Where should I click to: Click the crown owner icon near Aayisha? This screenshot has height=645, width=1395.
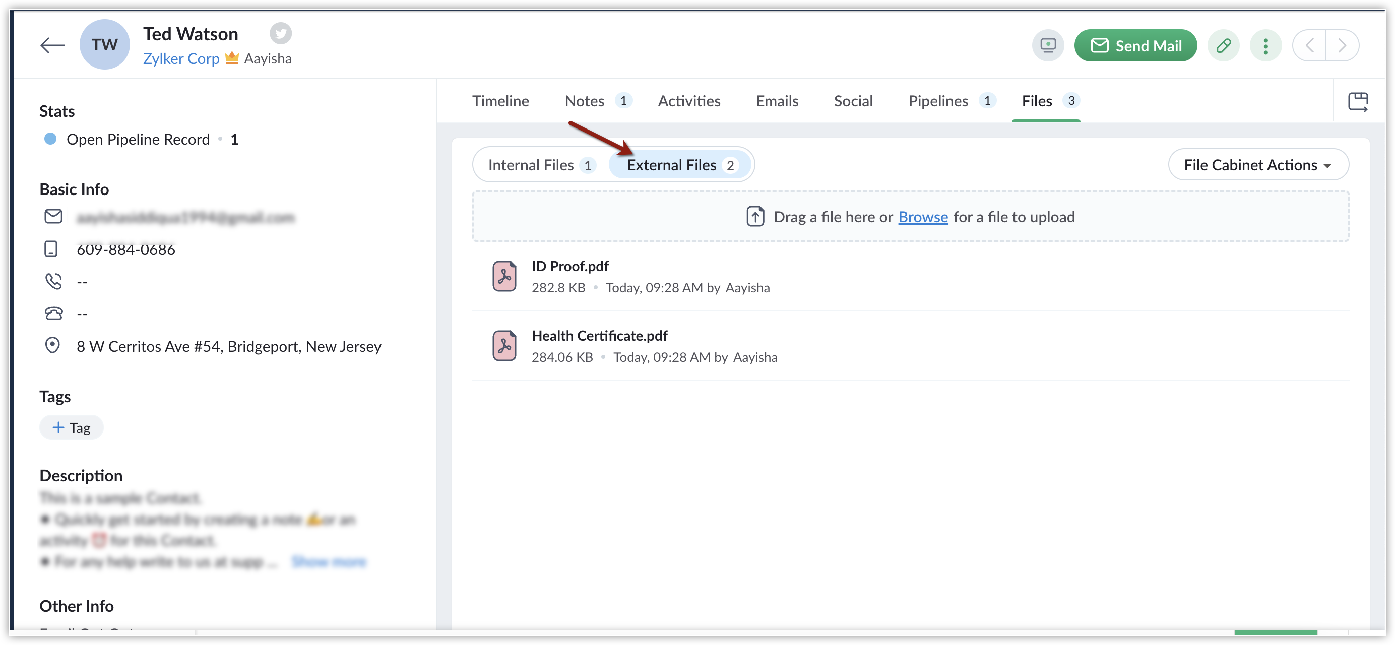(232, 57)
